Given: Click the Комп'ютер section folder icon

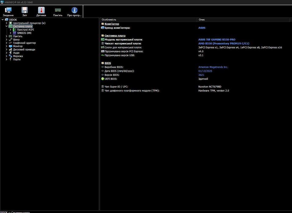Looking at the screenshot, I should [102, 24].
